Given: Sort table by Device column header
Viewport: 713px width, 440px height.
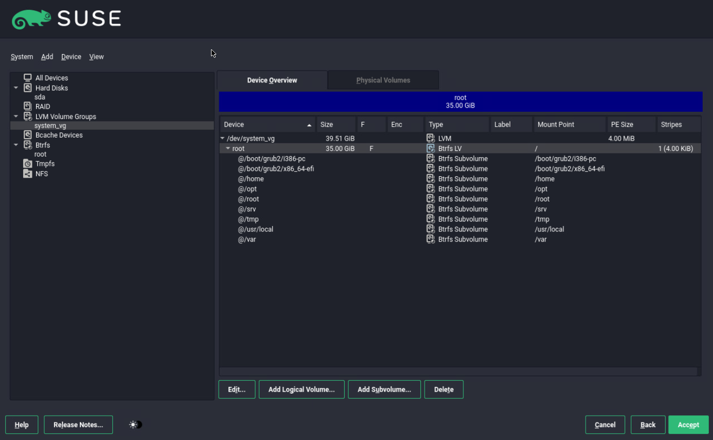Looking at the screenshot, I should pos(268,125).
